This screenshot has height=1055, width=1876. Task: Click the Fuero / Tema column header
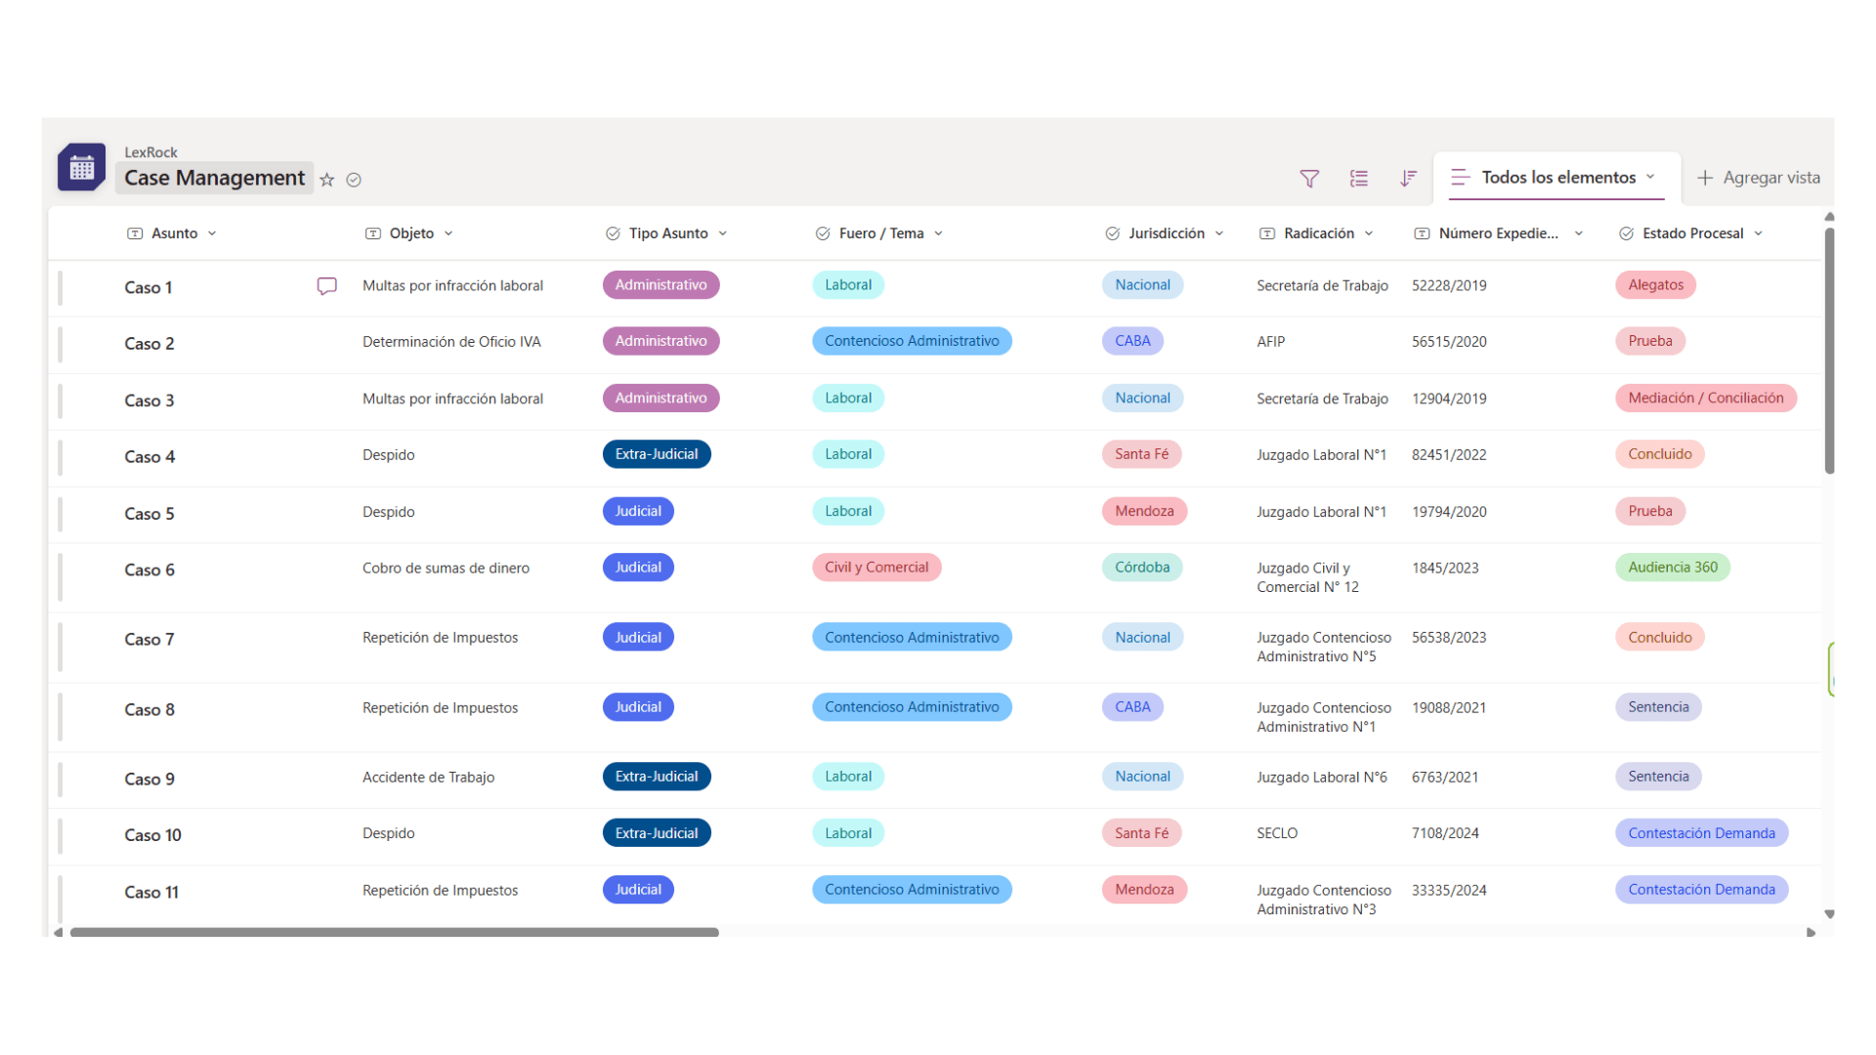pyautogui.click(x=880, y=233)
